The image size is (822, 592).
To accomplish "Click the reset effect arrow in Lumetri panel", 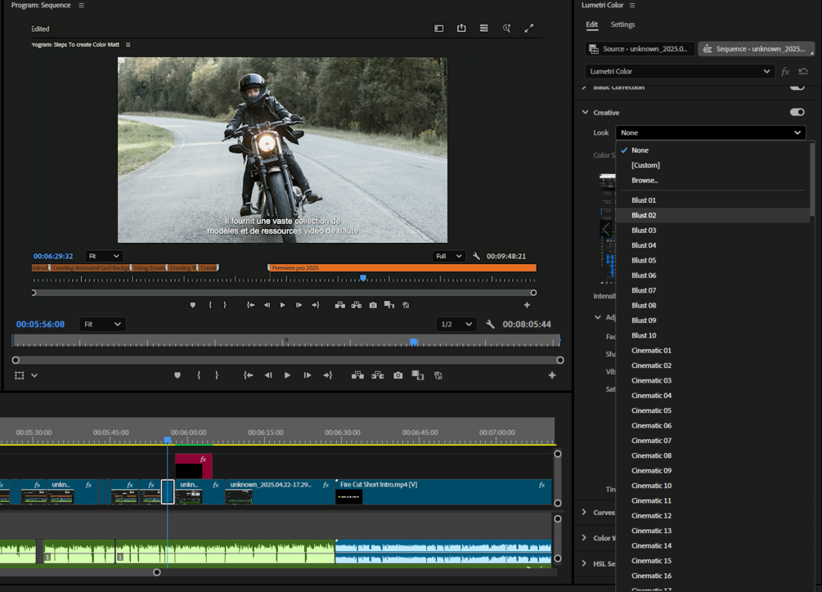I will tap(803, 72).
